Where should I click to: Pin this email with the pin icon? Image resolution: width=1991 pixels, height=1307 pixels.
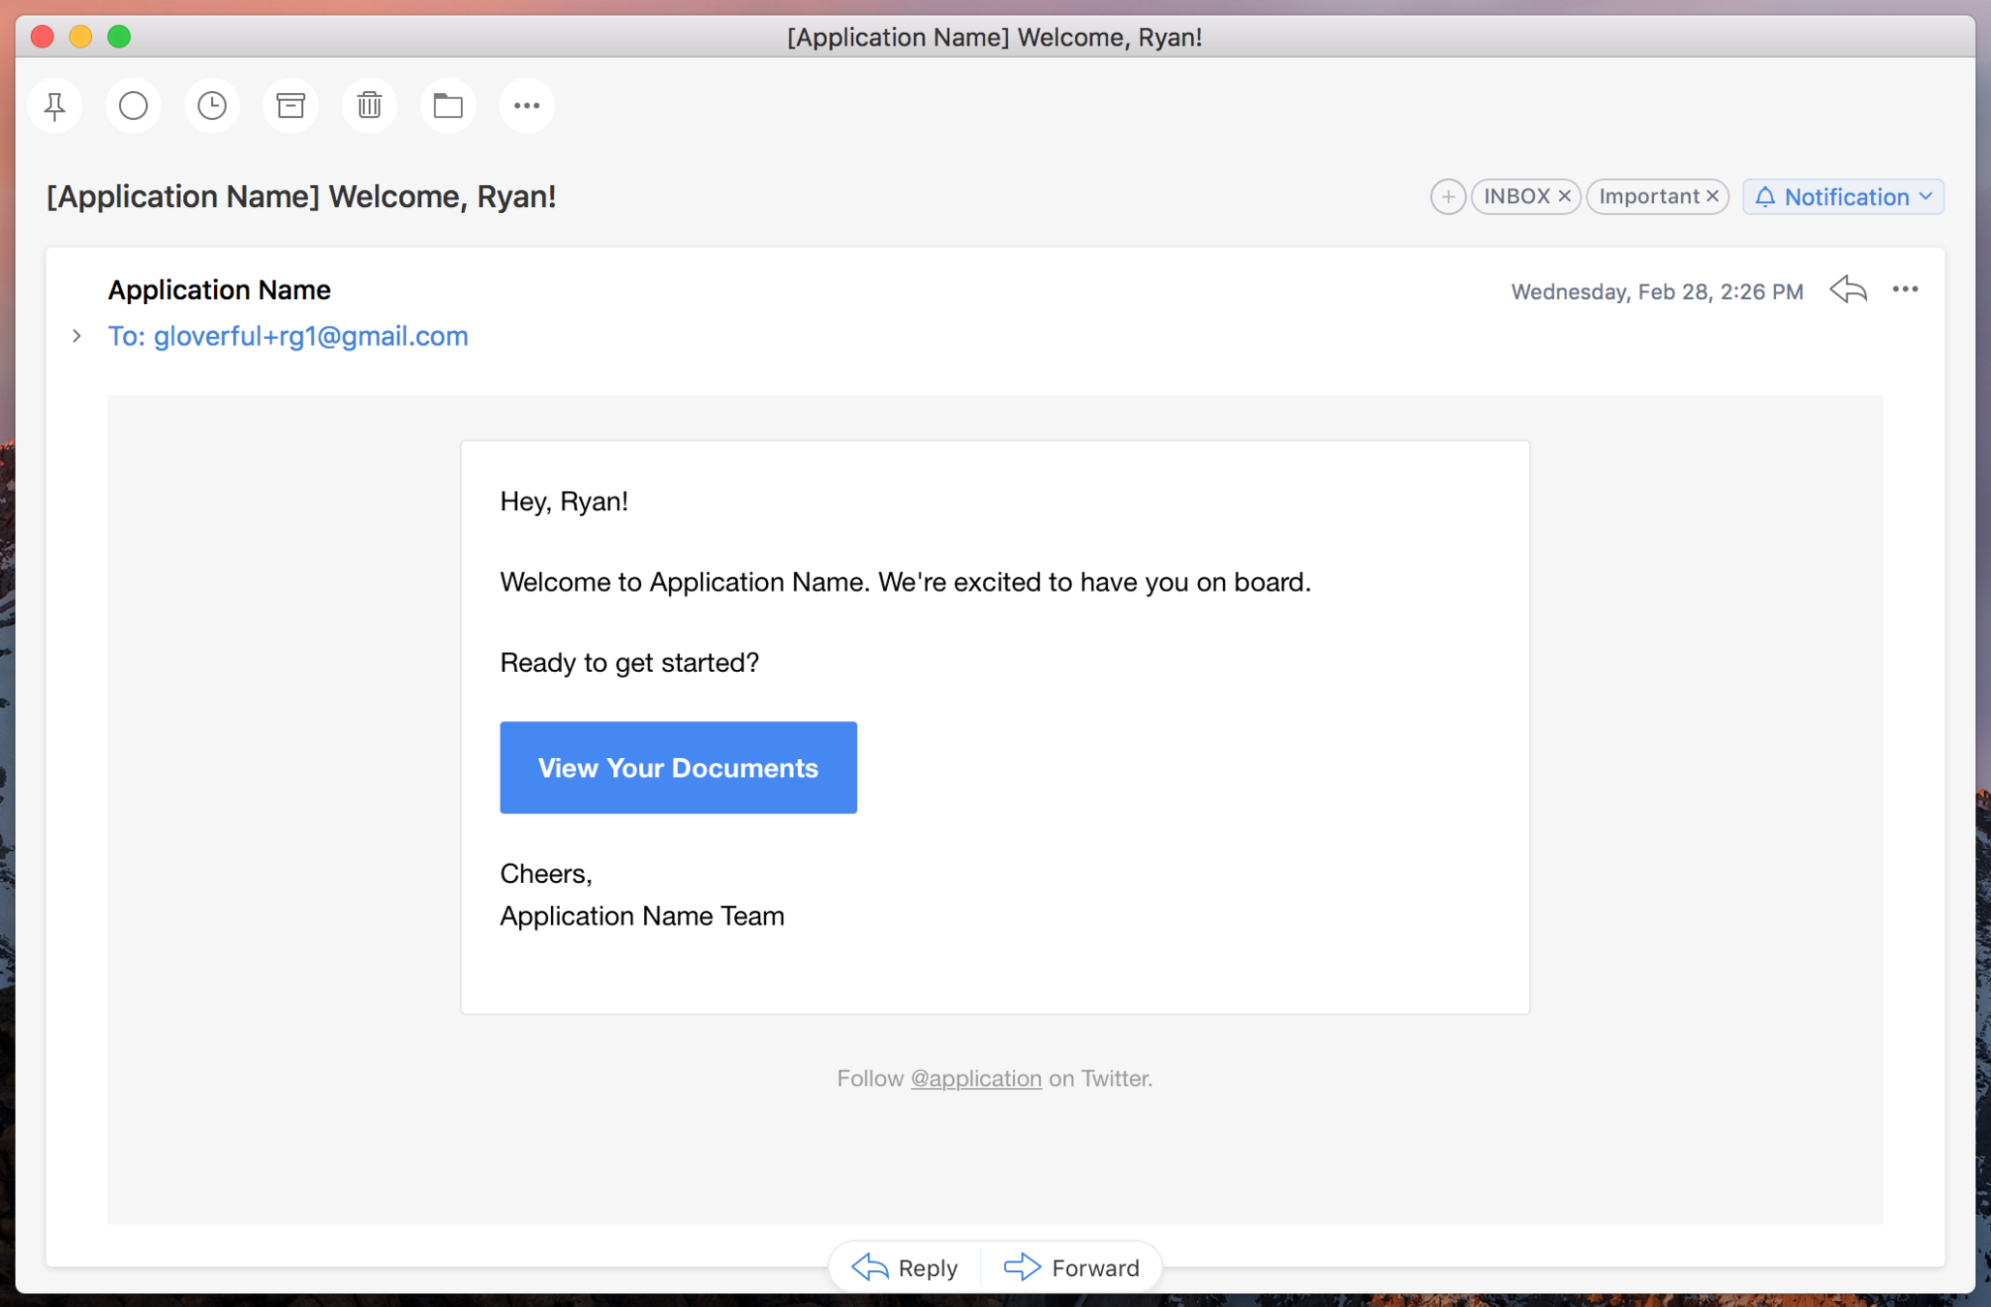55,106
